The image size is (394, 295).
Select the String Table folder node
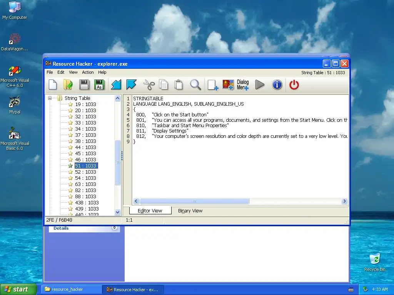pos(77,98)
